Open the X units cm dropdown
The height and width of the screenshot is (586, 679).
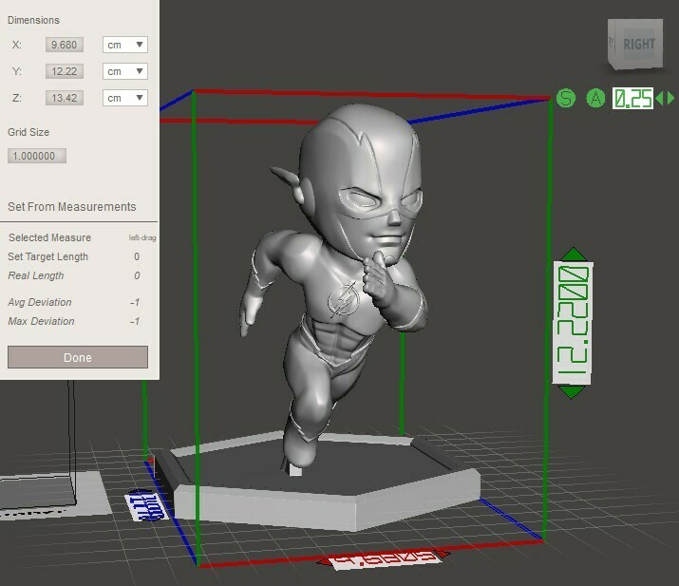coord(125,45)
